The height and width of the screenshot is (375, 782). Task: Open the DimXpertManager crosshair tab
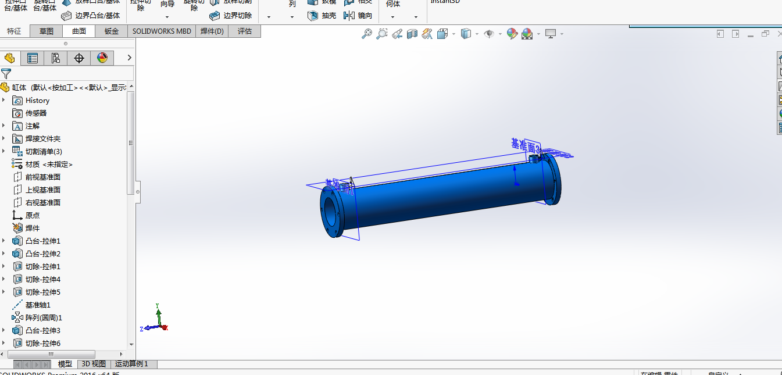click(79, 58)
